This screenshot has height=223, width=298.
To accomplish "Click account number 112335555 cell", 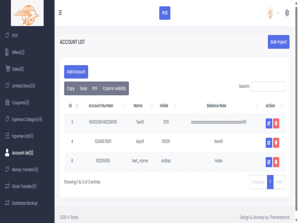I will tap(103, 161).
